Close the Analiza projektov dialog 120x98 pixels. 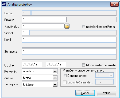[x=114, y=4]
